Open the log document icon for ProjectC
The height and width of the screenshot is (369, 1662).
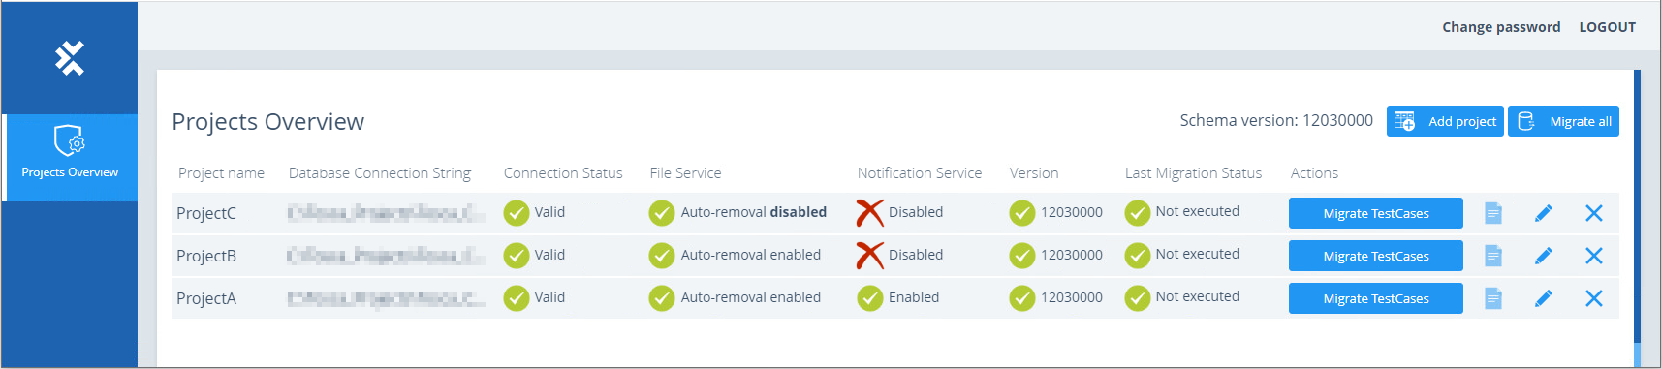(x=1493, y=213)
